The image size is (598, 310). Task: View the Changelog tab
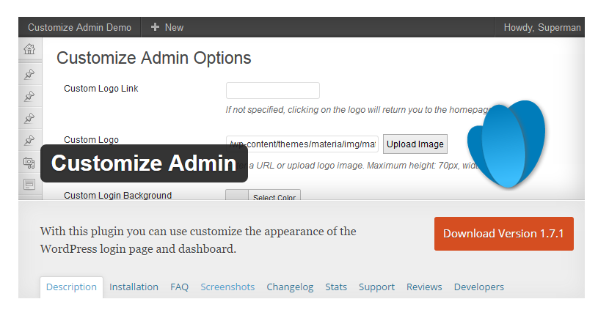tap(290, 287)
